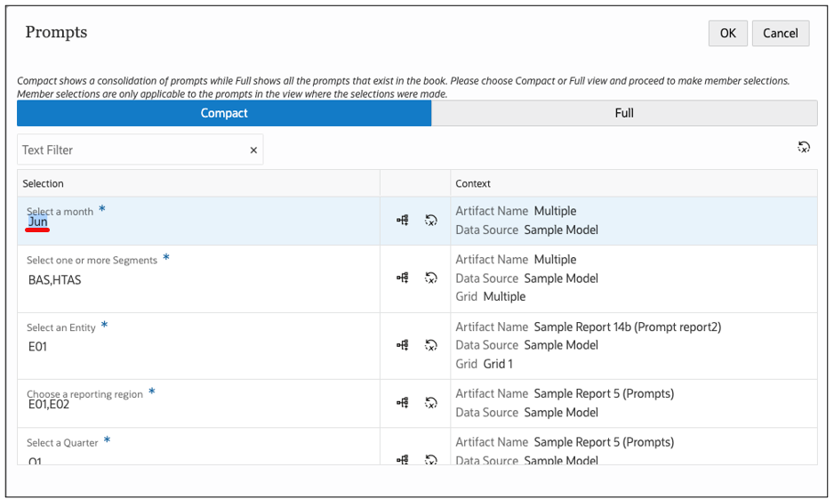Open member selector for Select a month
The height and width of the screenshot is (500, 834).
403,221
